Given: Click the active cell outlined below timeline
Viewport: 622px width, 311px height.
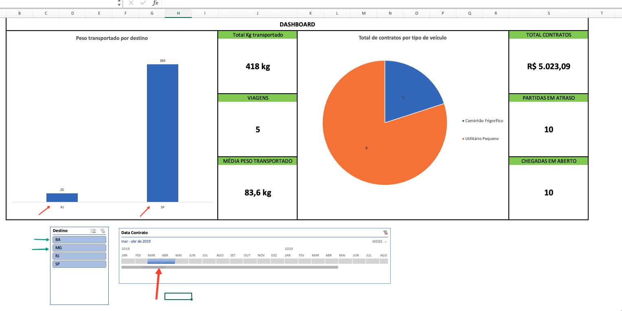Looking at the screenshot, I should click(178, 296).
